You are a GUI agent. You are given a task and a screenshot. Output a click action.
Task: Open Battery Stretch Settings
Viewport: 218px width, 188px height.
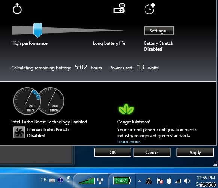(x=159, y=31)
